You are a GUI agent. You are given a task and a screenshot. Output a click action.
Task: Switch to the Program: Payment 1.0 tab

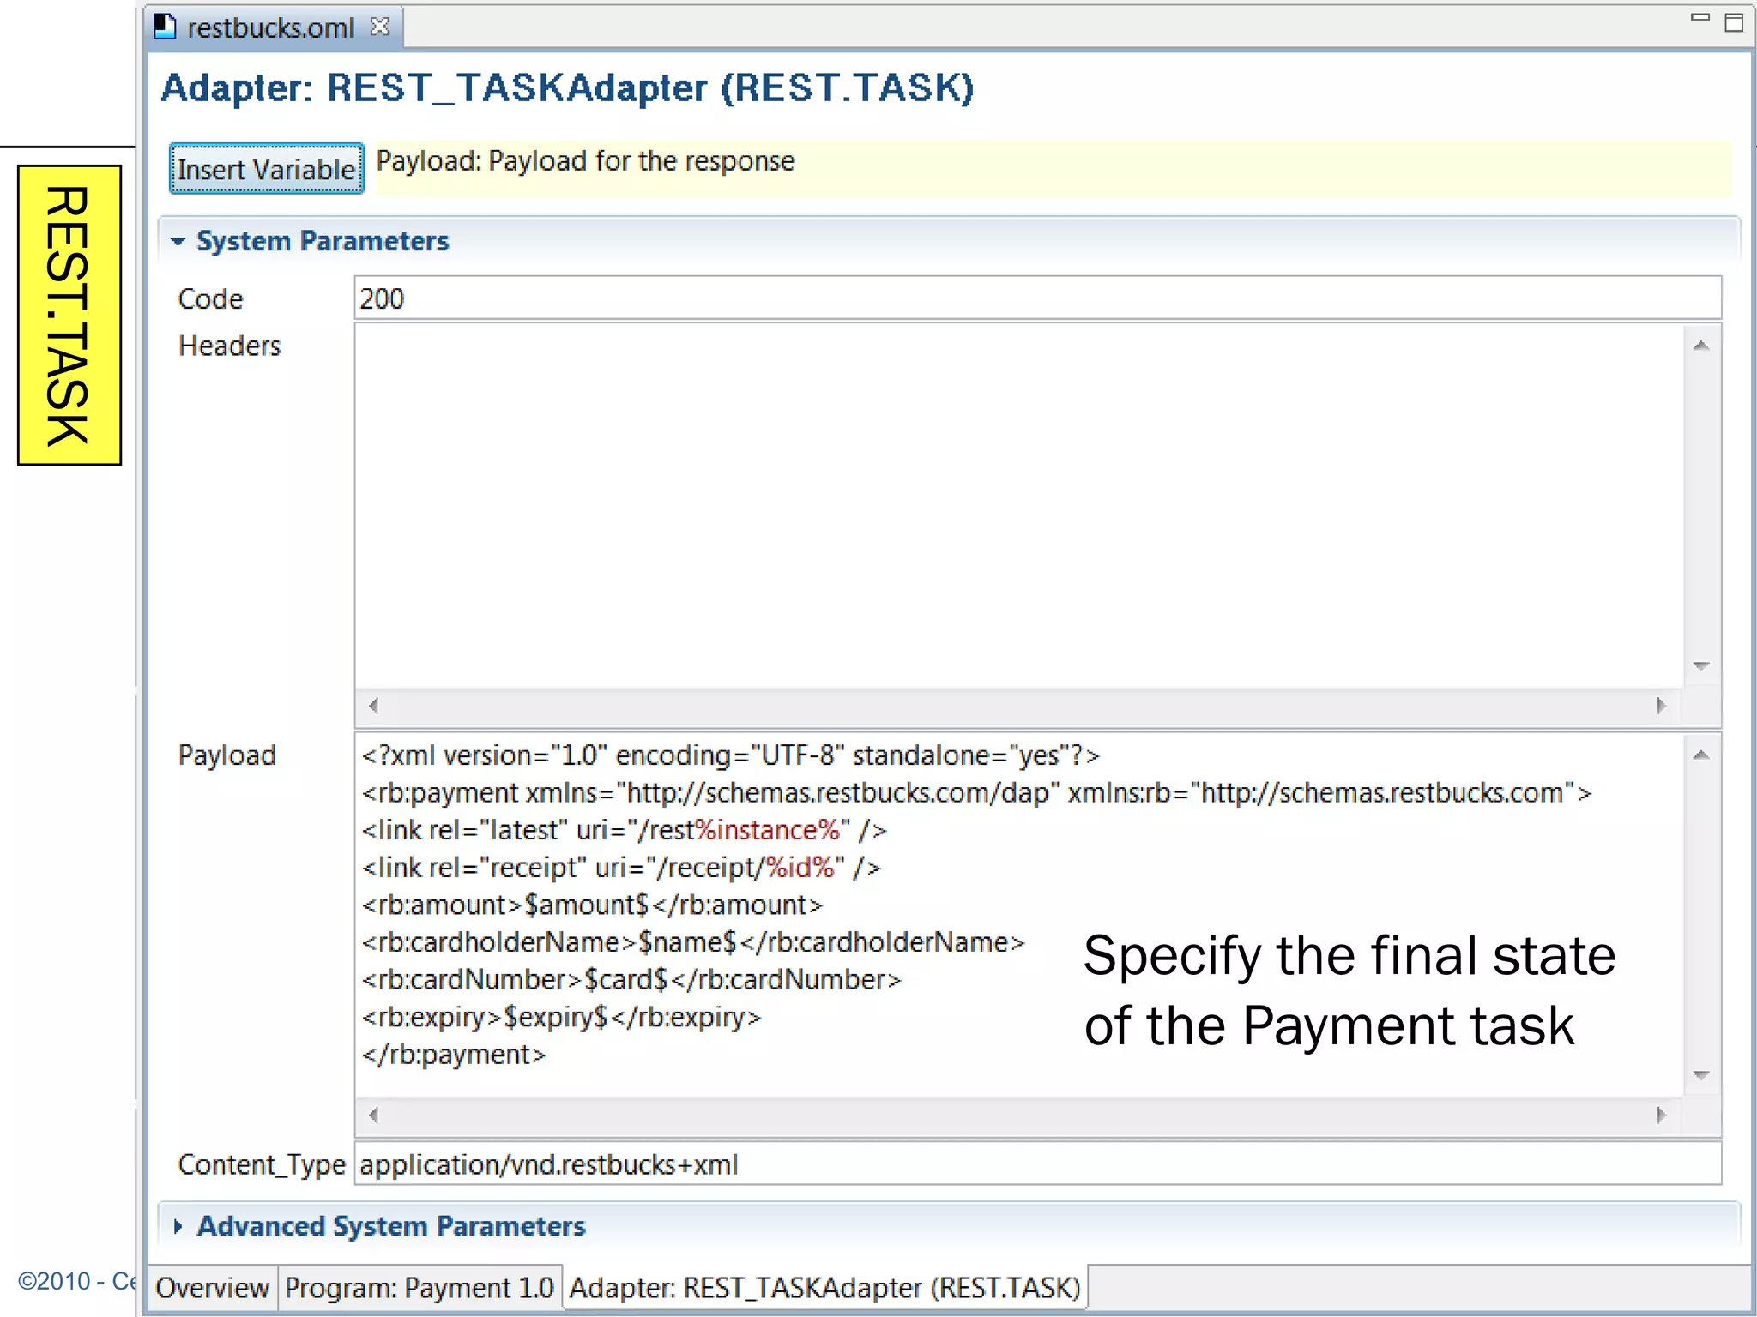419,1288
